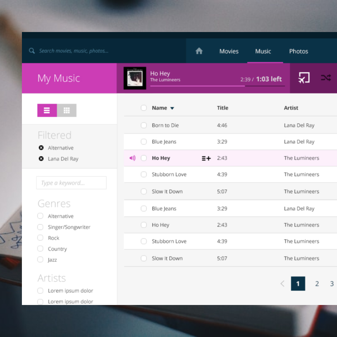Image resolution: width=337 pixels, height=337 pixels.
Task: Toggle the select-all checkbox in header
Action: coord(144,108)
